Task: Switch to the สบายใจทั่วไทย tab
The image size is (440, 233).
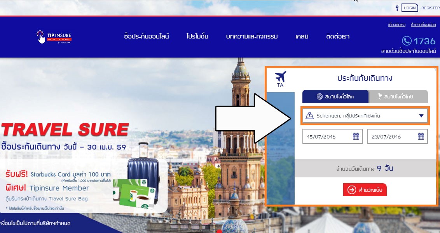Action: (398, 96)
